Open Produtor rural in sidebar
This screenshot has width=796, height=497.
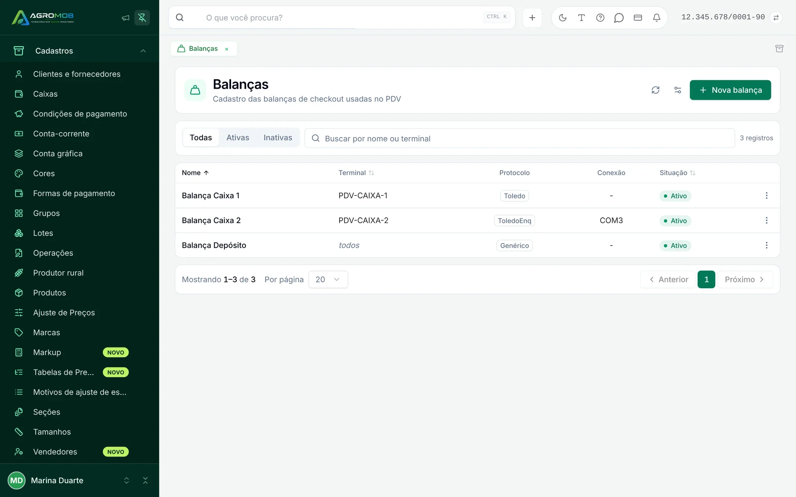click(x=58, y=273)
